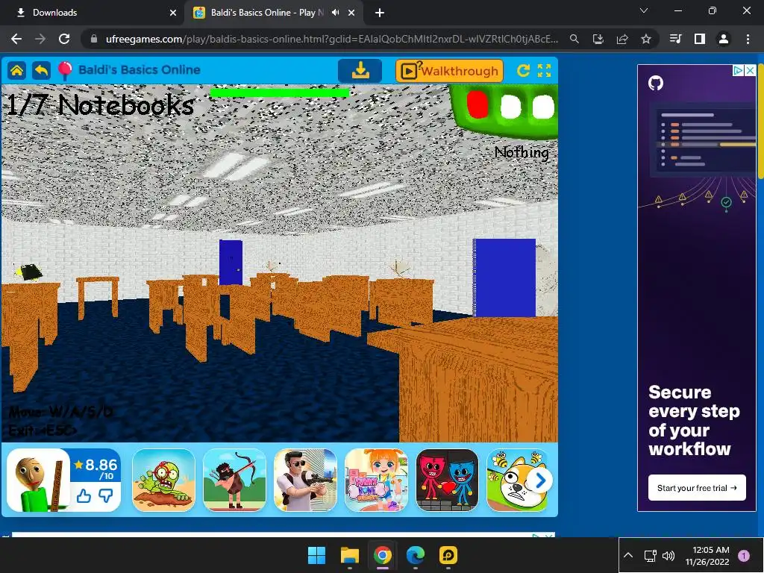Open the yellow recorder app in taskbar
Screen dimensions: 764x573
448,555
